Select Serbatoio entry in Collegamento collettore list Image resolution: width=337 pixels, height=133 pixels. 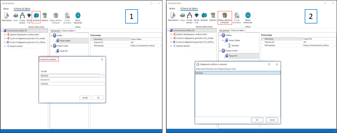[x=237, y=73]
